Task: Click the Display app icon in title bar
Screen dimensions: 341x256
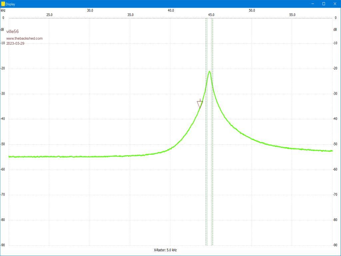Action: pos(3,4)
